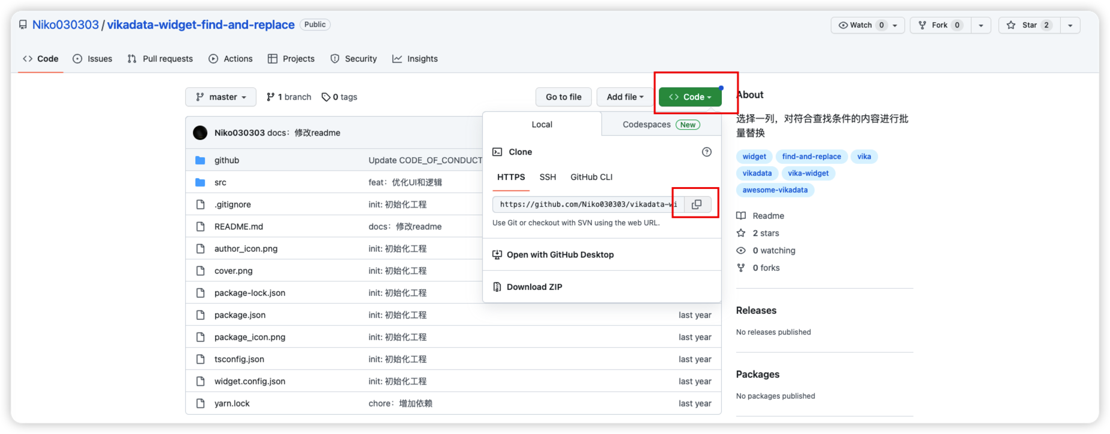This screenshot has width=1110, height=434.
Task: Open the master branch selector
Action: (221, 97)
